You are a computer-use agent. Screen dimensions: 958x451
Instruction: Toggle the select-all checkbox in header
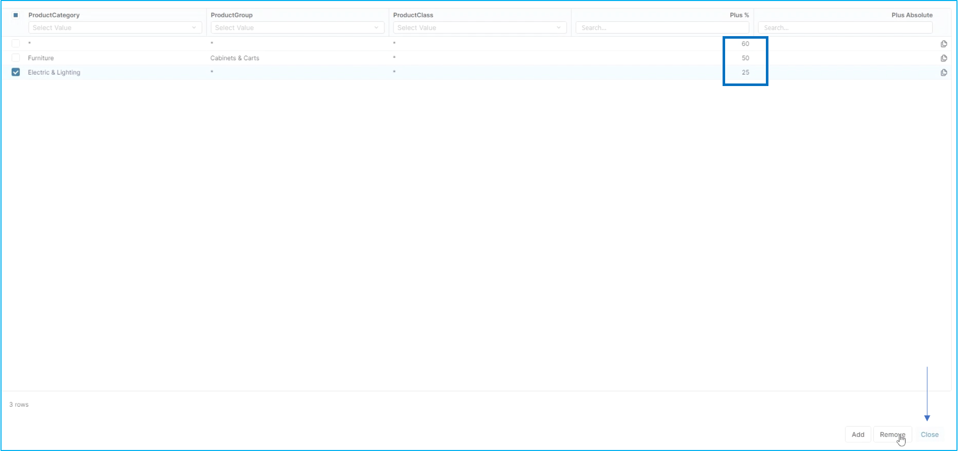click(16, 15)
